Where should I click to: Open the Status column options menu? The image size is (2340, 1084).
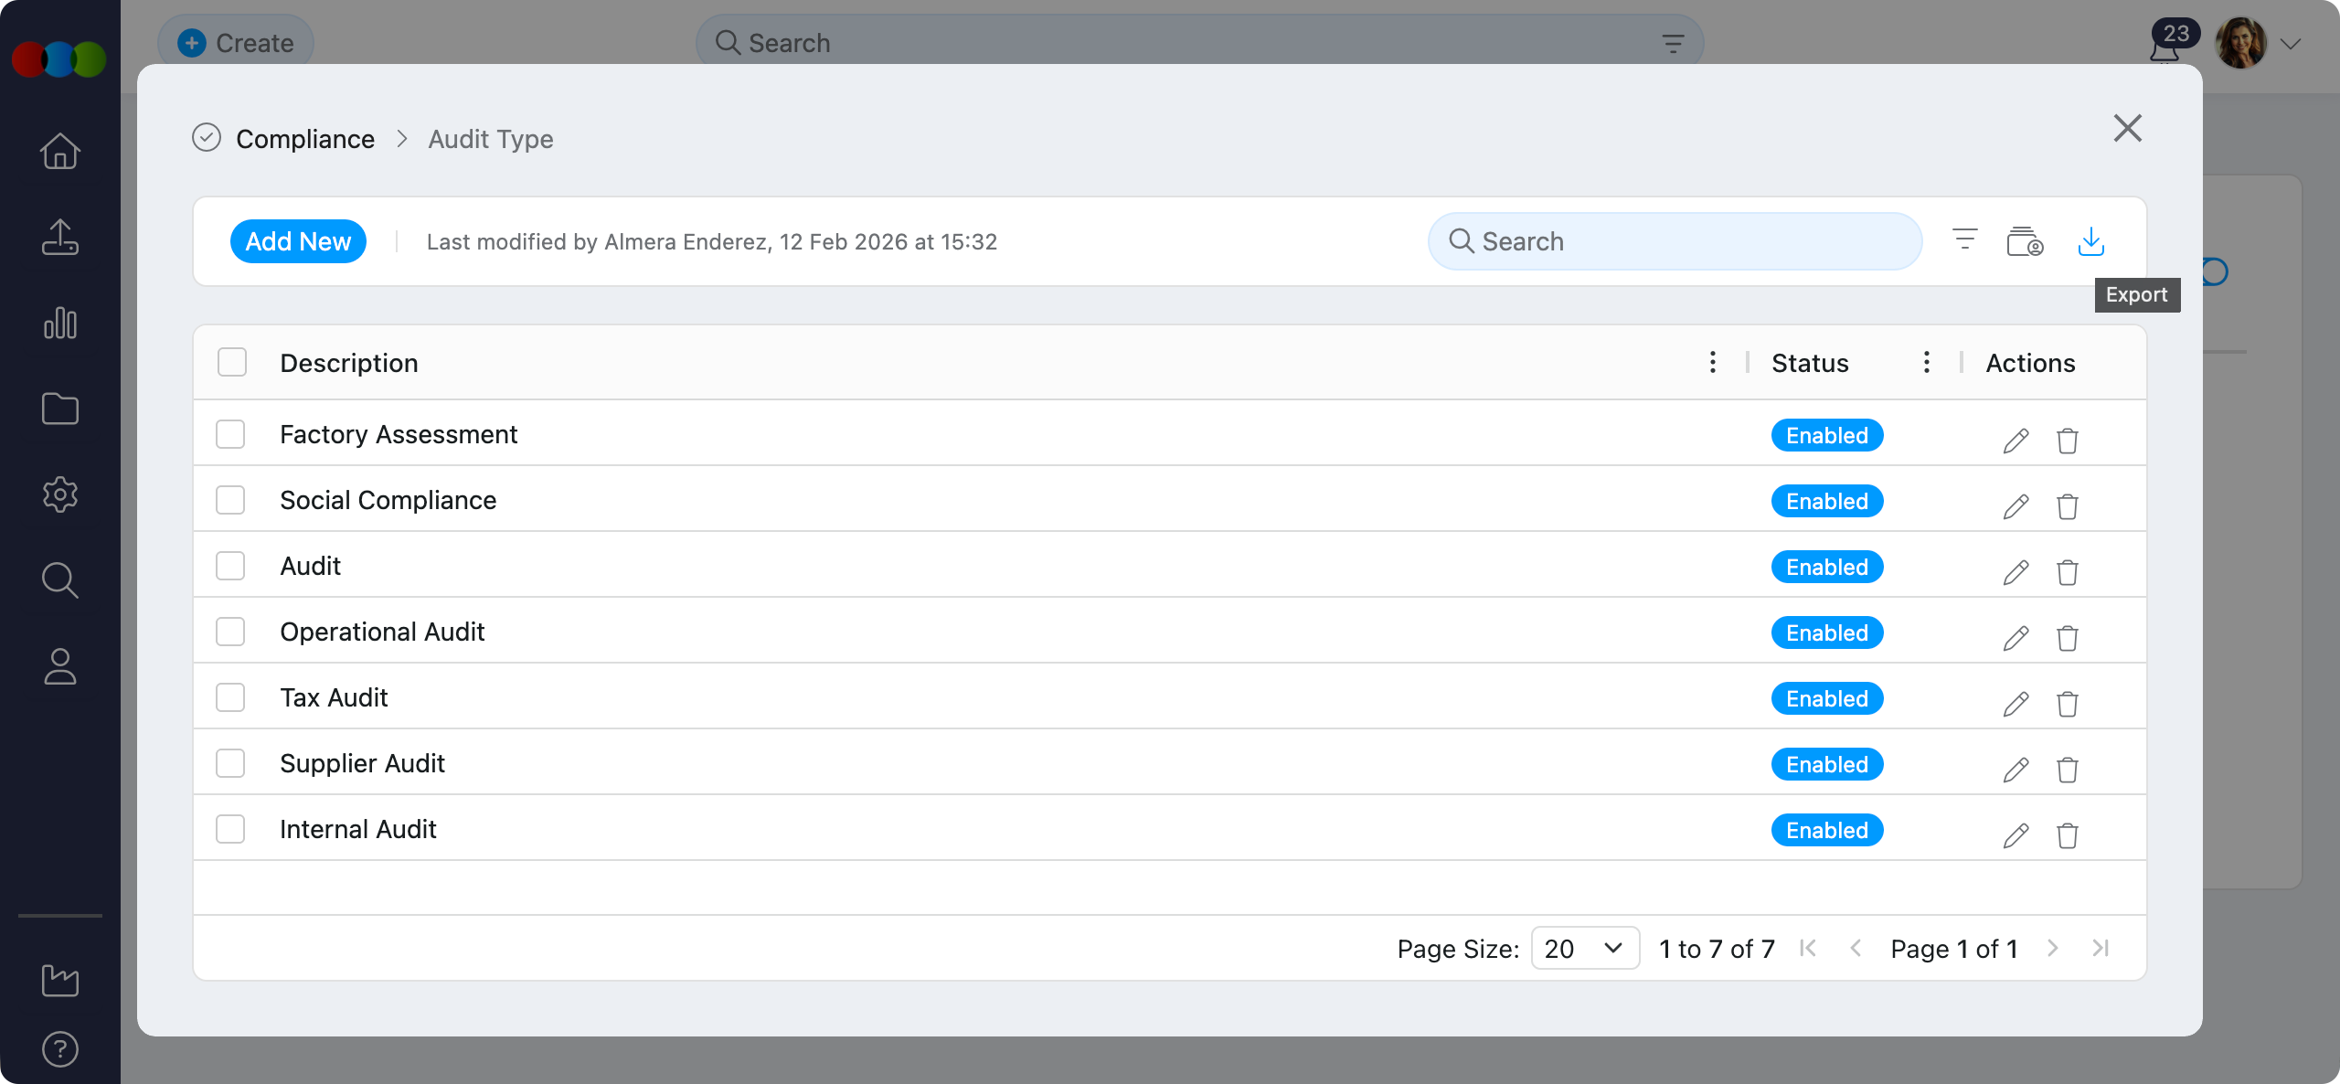tap(1926, 363)
